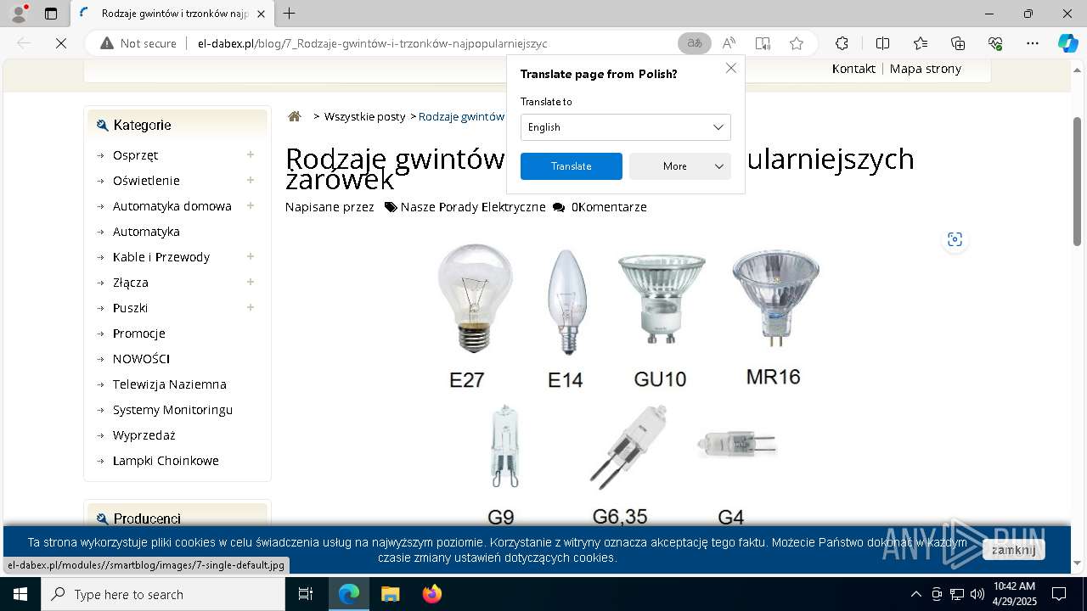
Task: Close the Rodzaje gwintów browser tab
Action: (x=261, y=14)
